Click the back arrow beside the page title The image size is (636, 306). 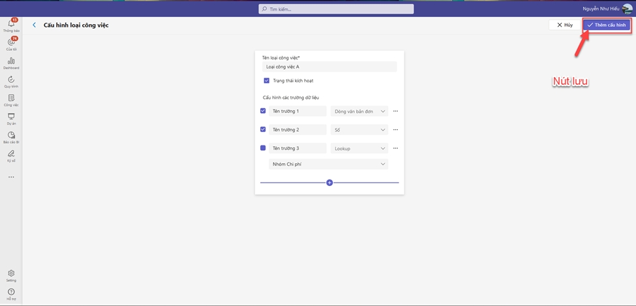tap(35, 25)
